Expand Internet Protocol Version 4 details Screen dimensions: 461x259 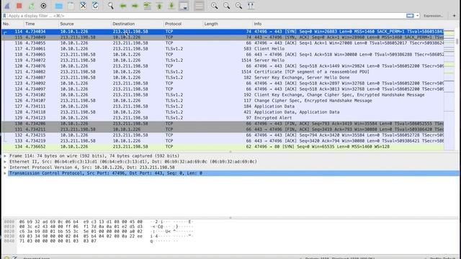(x=5, y=168)
